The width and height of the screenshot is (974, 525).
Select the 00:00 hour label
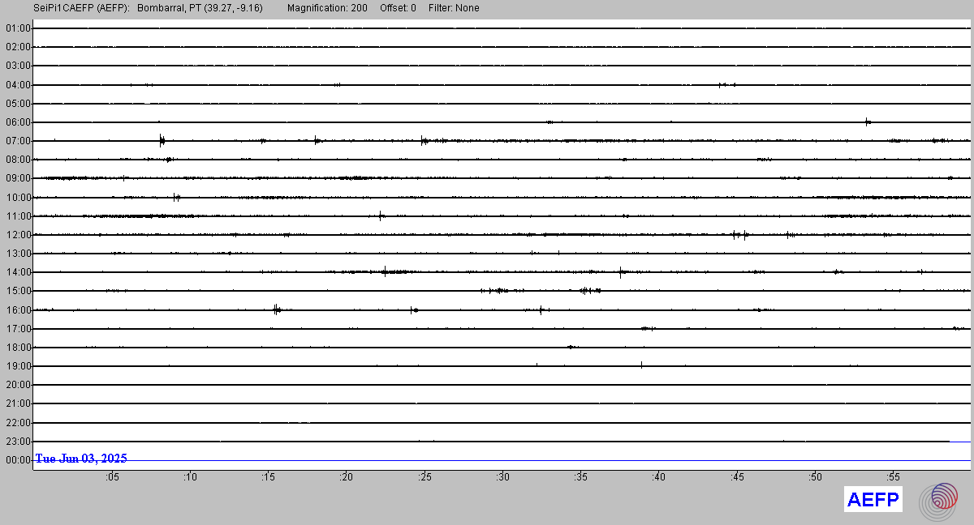(x=18, y=460)
